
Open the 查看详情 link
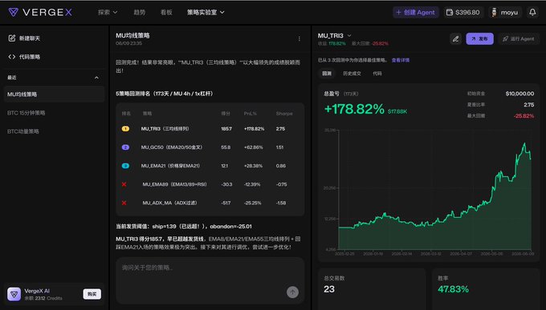click(401, 60)
